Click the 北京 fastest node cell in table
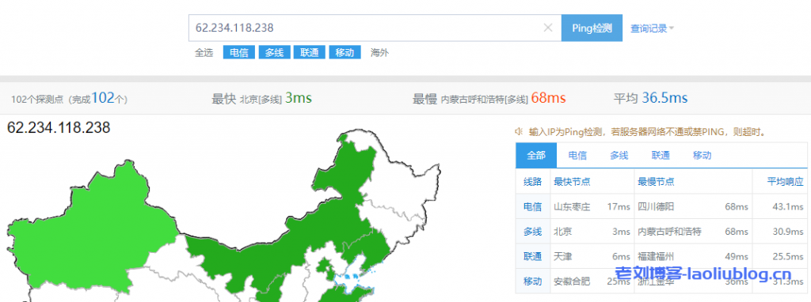811x302 pixels. click(562, 232)
